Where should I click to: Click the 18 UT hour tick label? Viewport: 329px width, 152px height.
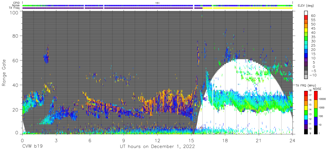click(225, 140)
